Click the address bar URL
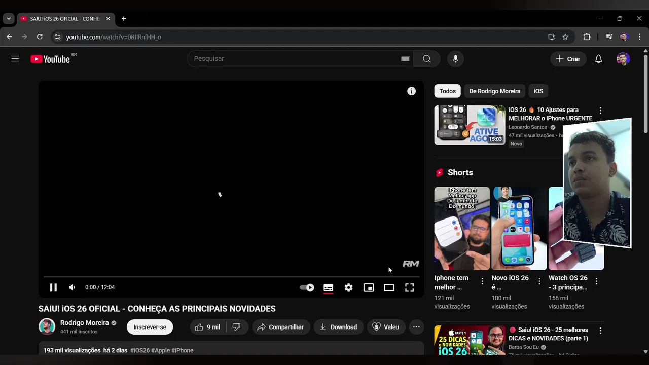This screenshot has height=365, width=649. pos(114,37)
